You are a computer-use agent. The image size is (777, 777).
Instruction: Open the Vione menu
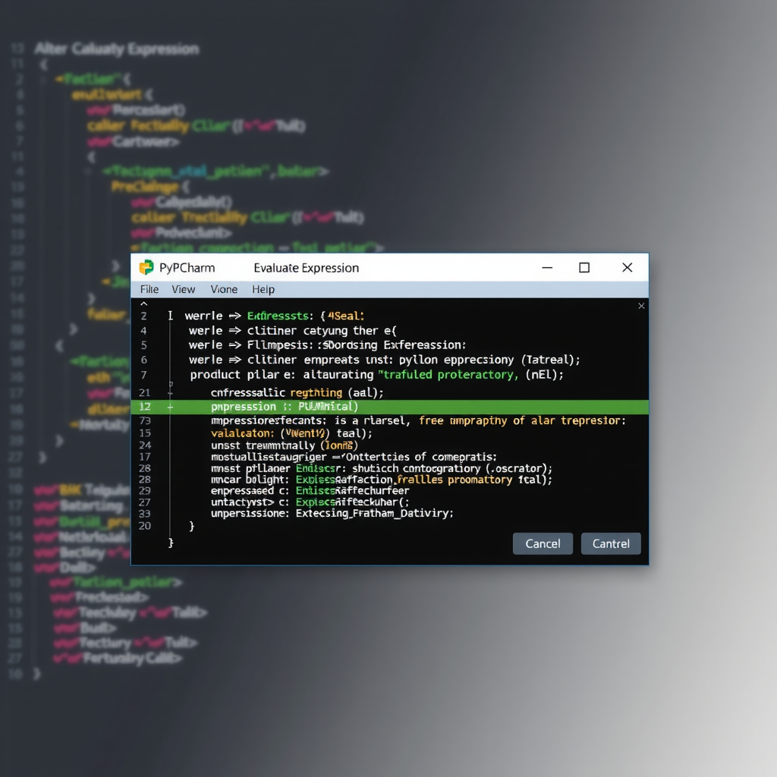pyautogui.click(x=224, y=289)
